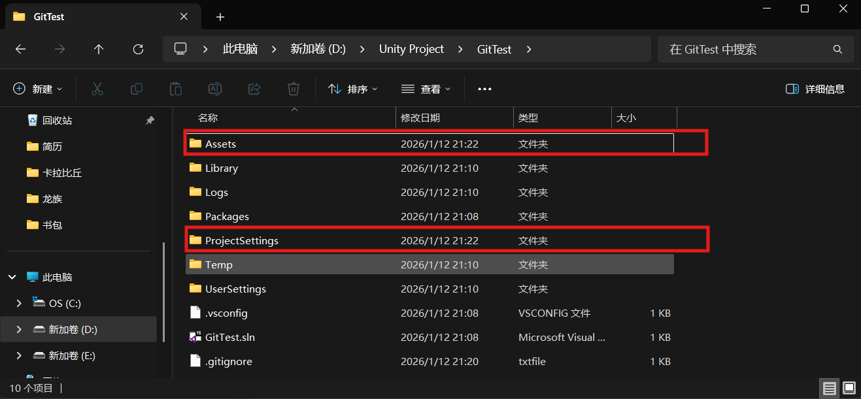This screenshot has height=399, width=861.
Task: Click the Copy icon in toolbar
Action: 137,89
